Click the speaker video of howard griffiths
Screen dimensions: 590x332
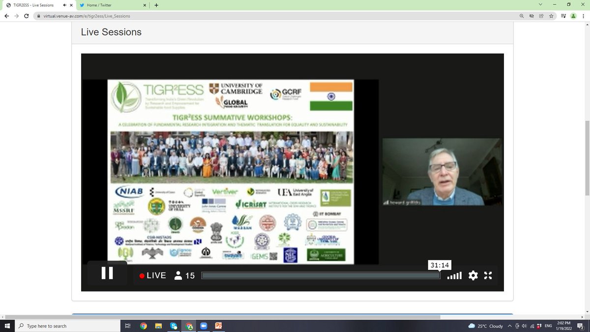(x=442, y=172)
